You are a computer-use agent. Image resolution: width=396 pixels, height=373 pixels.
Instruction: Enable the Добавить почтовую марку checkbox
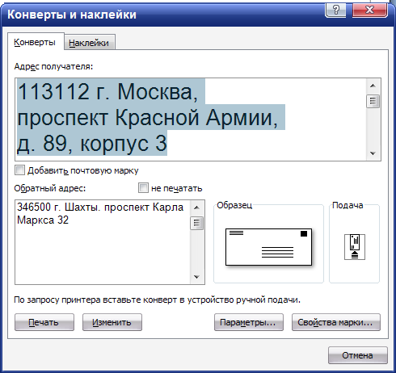click(x=19, y=170)
